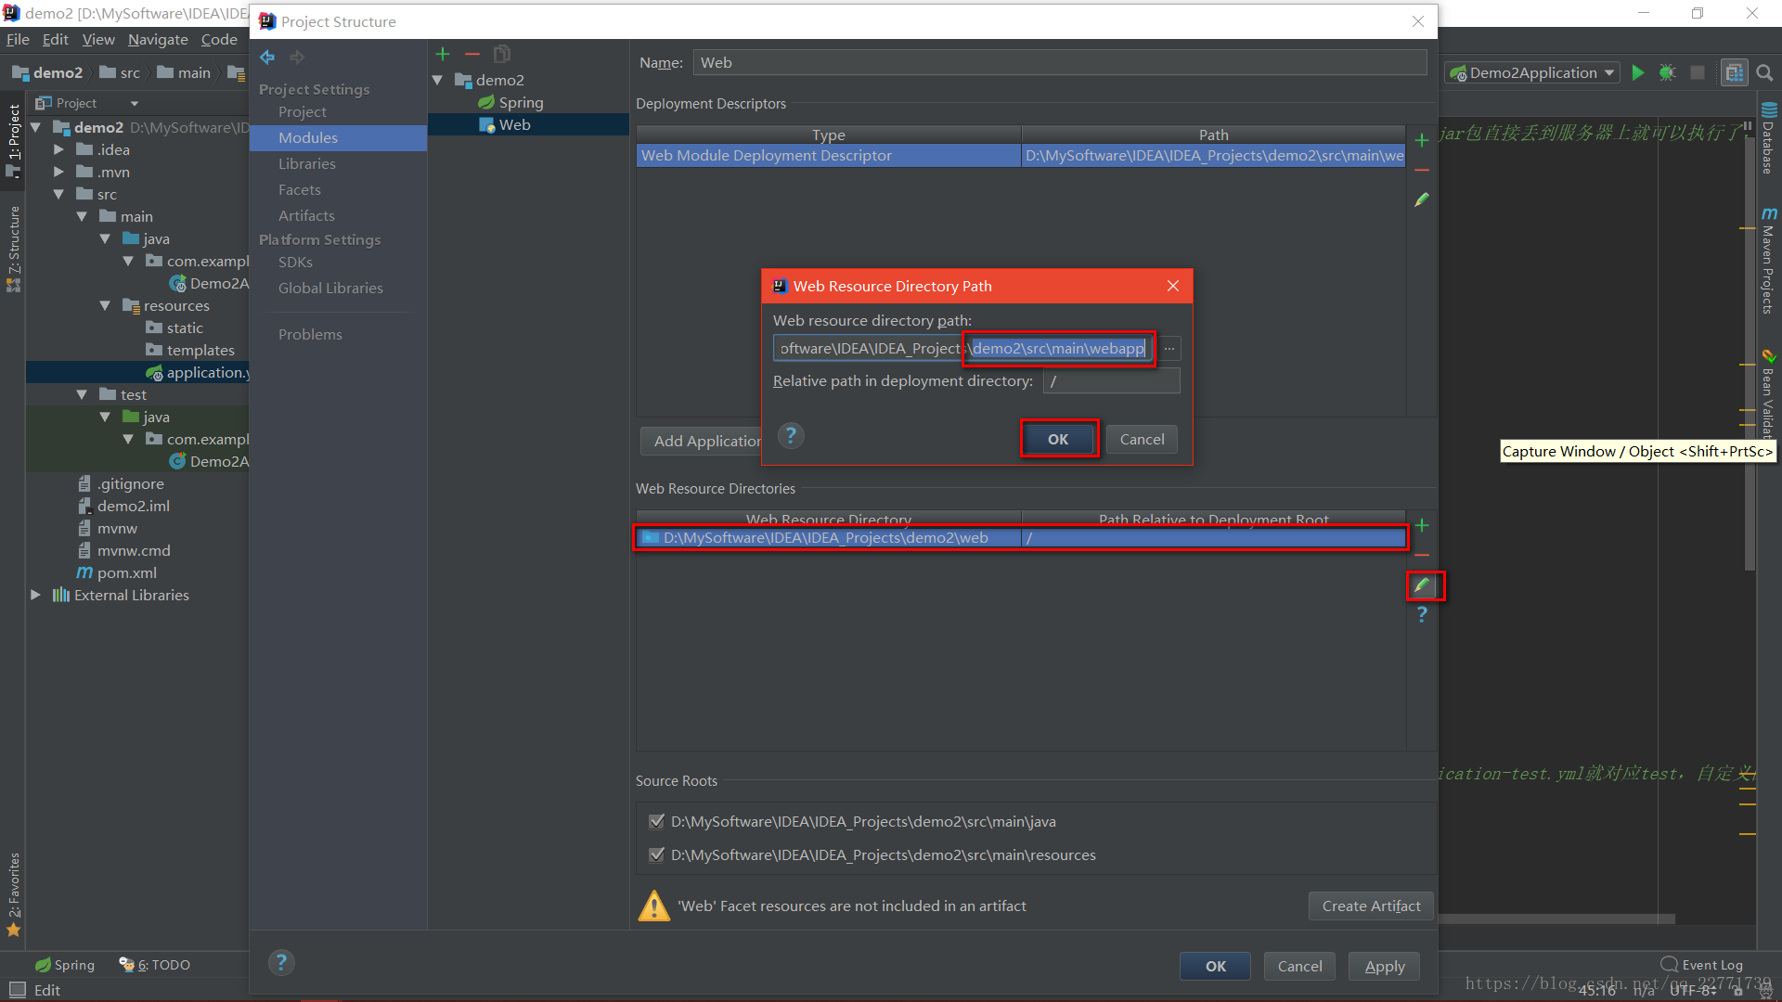Open the Maven Projects tool window
Screen dimensions: 1782x1002
tap(1768, 262)
